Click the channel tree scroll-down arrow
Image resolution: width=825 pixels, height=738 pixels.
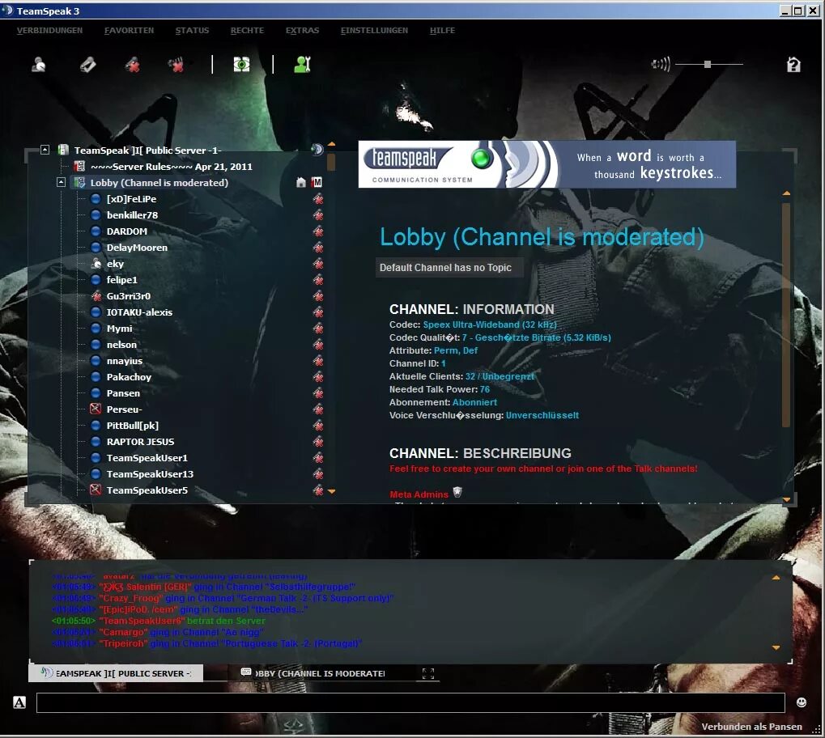pyautogui.click(x=331, y=491)
